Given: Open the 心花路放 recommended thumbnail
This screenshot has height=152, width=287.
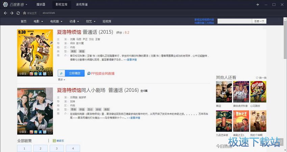Looking at the screenshot, I should pos(258,92).
